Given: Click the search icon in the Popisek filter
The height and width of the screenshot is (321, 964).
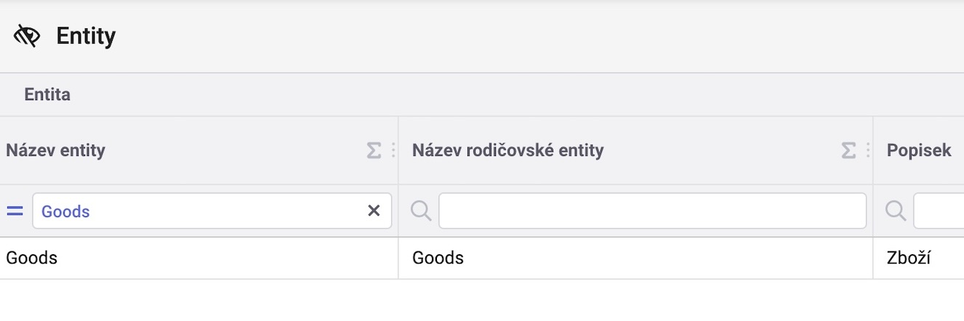Looking at the screenshot, I should (896, 211).
